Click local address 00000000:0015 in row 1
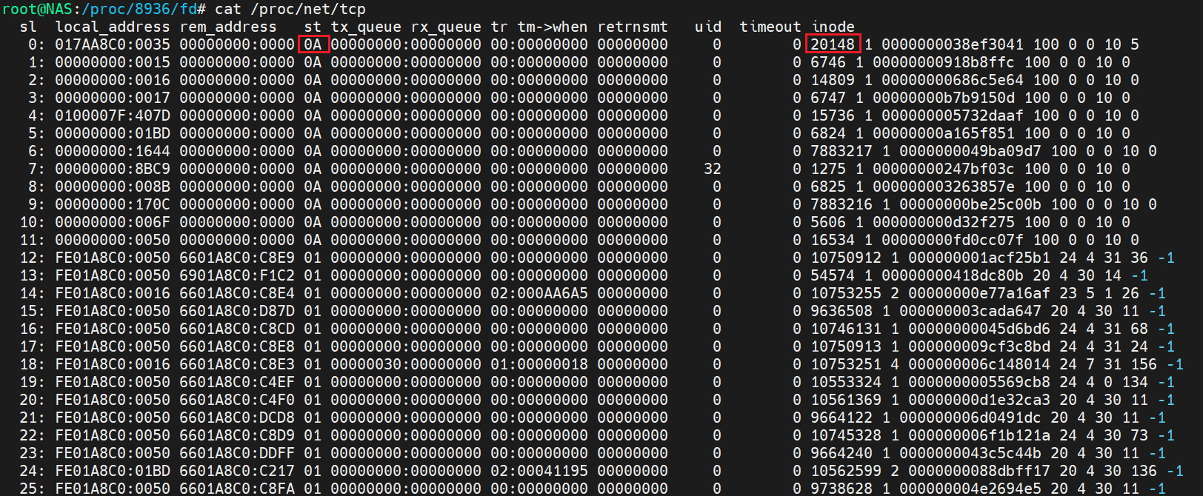 click(113, 62)
